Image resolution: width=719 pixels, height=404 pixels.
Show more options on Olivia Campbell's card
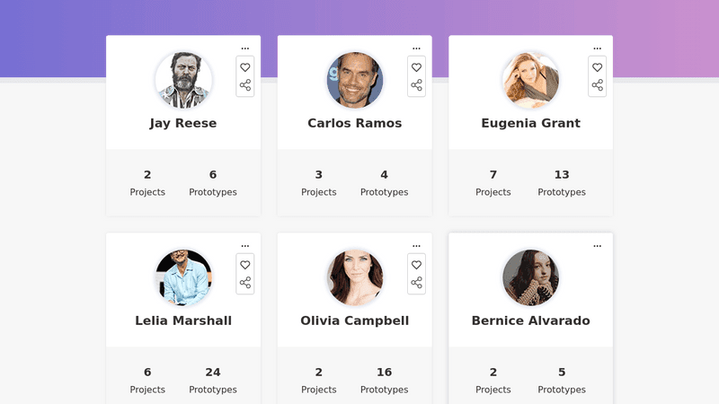pyautogui.click(x=416, y=246)
